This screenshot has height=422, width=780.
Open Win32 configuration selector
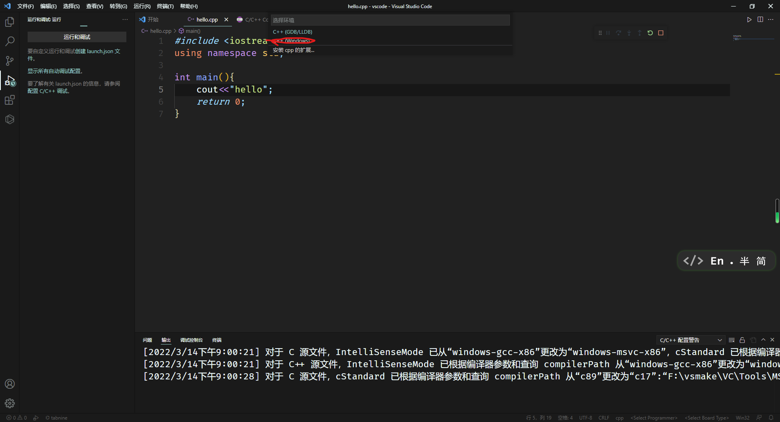click(743, 418)
